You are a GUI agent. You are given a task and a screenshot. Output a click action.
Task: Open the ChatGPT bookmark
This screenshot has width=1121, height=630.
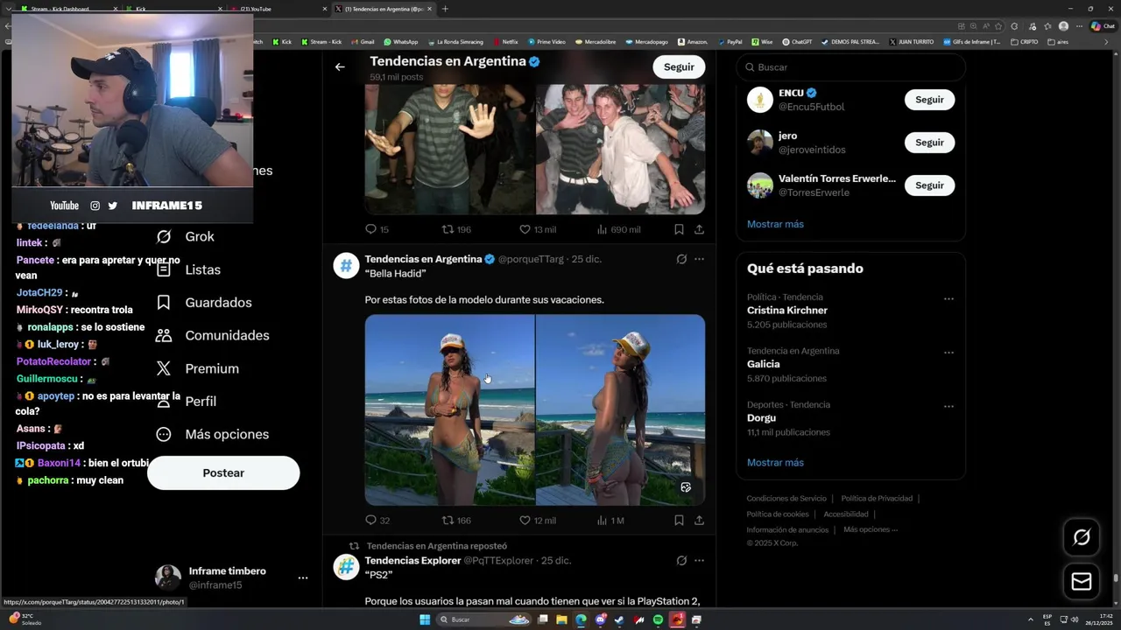[x=797, y=41]
